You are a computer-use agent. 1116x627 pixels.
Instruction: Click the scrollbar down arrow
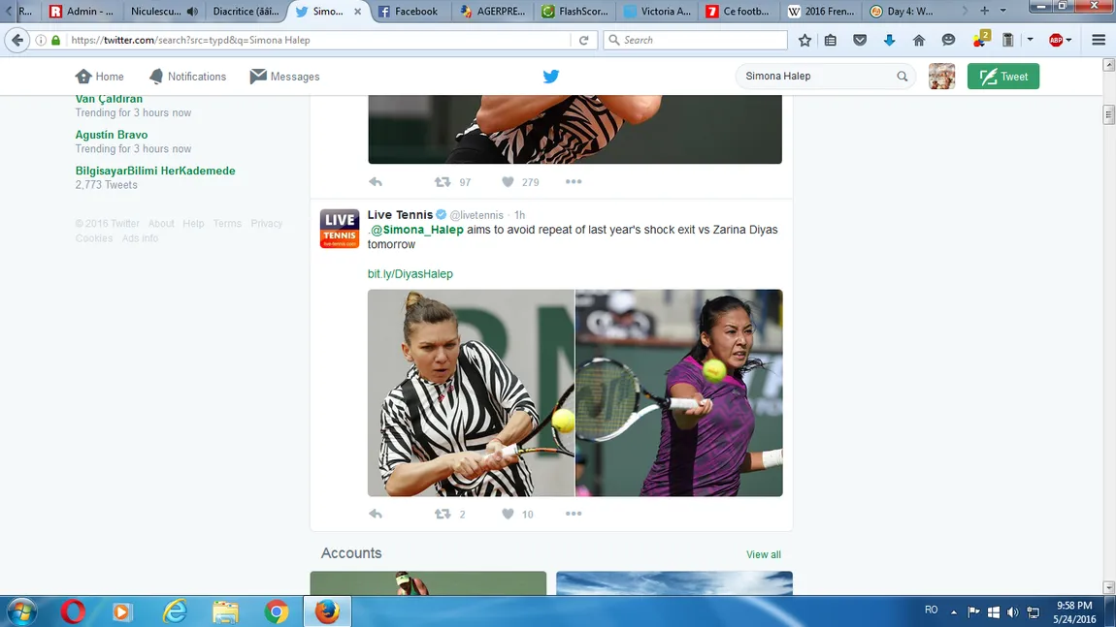(1108, 587)
